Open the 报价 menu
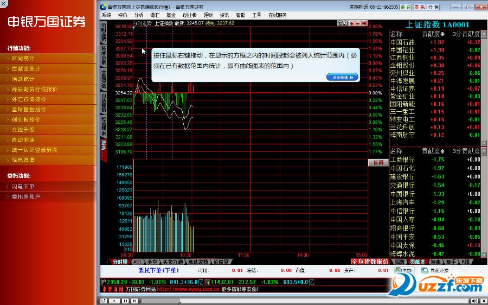This screenshot has height=305, width=488. coord(123,15)
